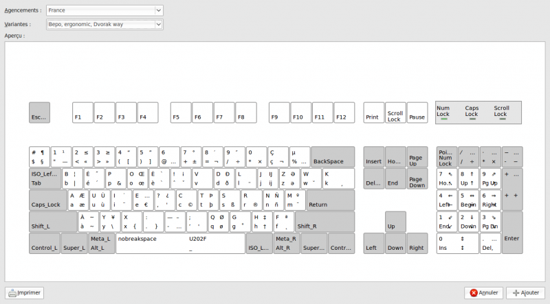Click the Up arrow key
Image resolution: width=550 pixels, height=304 pixels.
[x=395, y=222]
